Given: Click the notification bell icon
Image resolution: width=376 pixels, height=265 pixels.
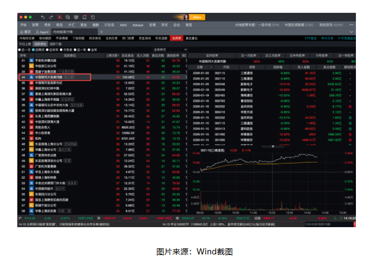Looking at the screenshot, I should click(x=84, y=18).
